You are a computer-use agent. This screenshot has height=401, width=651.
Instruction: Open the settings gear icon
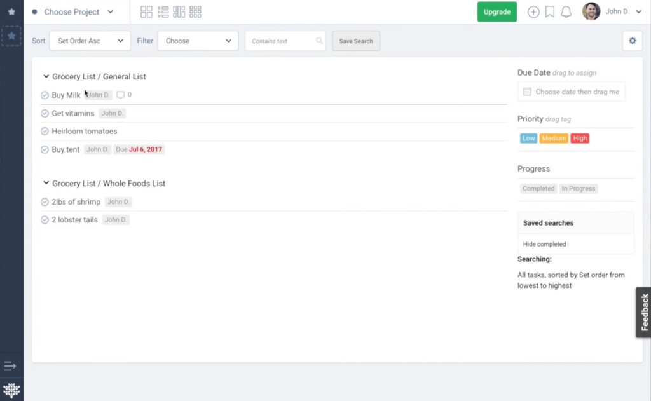[632, 41]
